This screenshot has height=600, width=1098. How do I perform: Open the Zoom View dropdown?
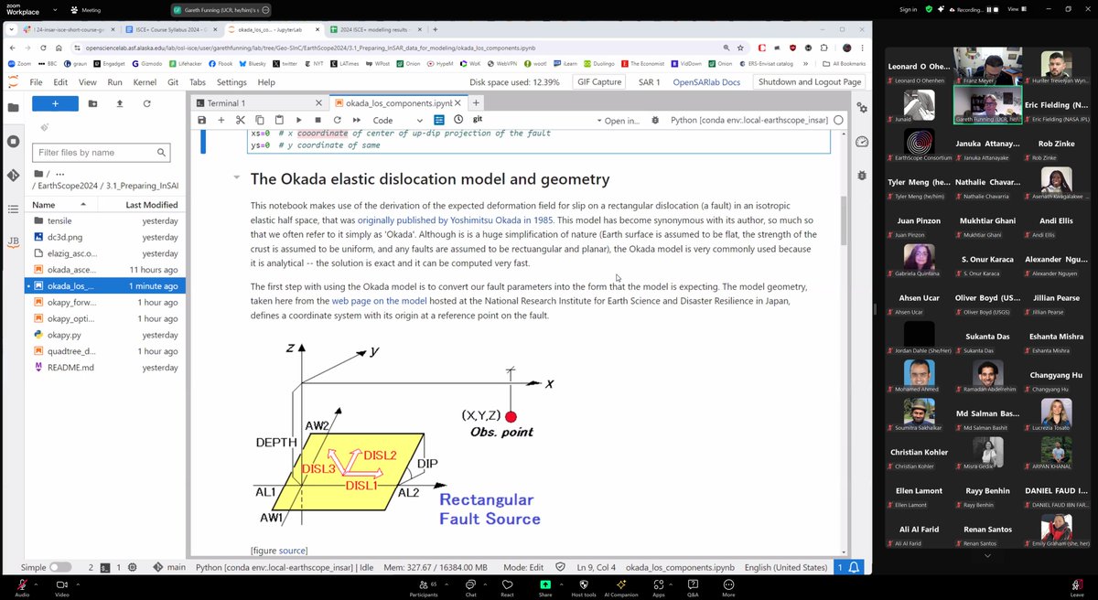[1017, 9]
